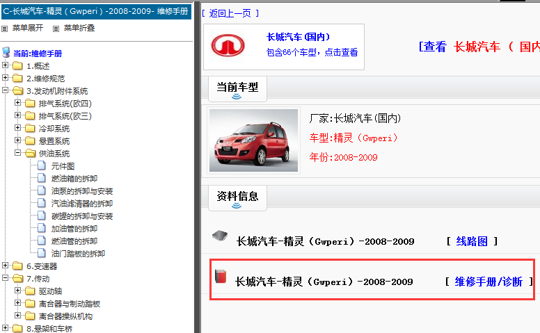Open 汽油滤清器的拆卸 tree item

click(82, 204)
